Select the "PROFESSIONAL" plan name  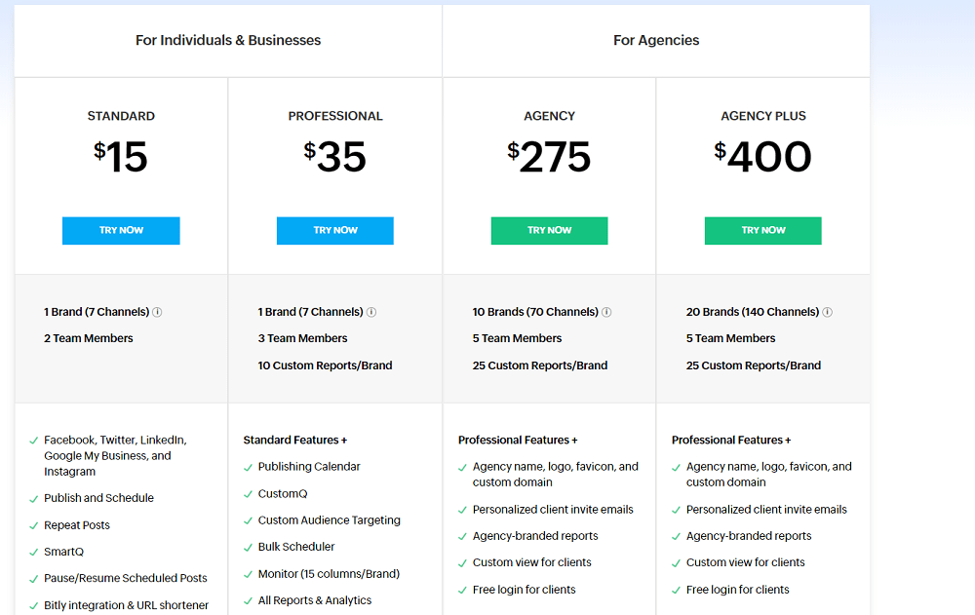click(x=335, y=116)
